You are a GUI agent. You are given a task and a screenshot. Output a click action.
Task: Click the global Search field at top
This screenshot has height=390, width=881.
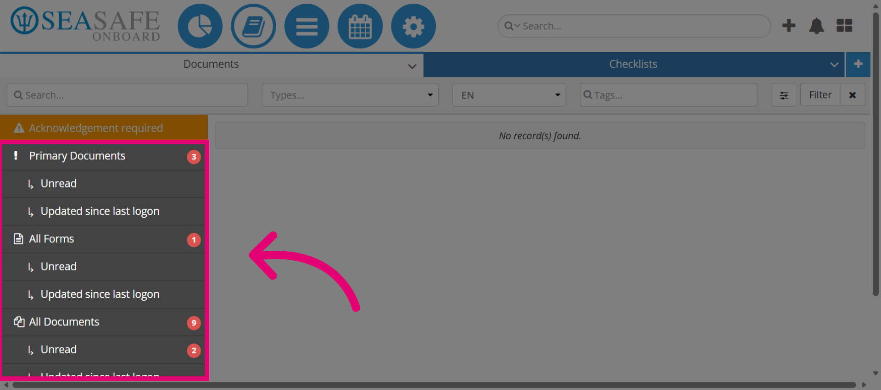pos(634,26)
